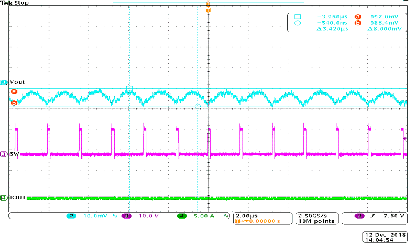Click the Tek logo
Image resolution: width=409 pixels, height=244 pixels.
click(x=7, y=3)
